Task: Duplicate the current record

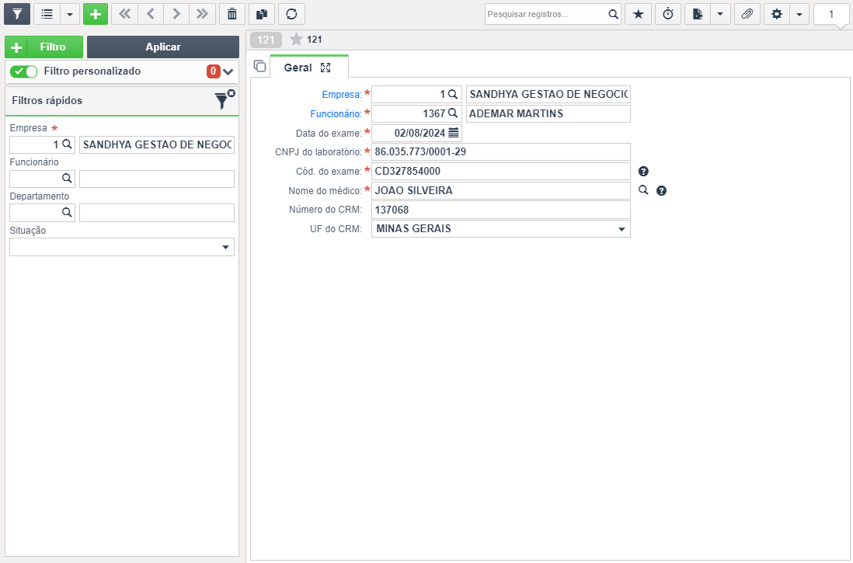Action: tap(262, 14)
